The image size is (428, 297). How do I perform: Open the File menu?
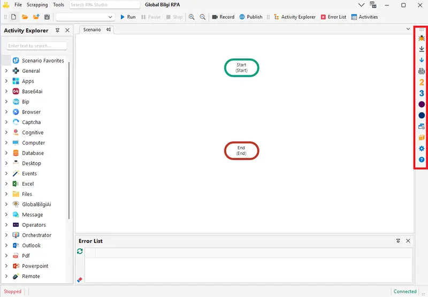click(18, 5)
